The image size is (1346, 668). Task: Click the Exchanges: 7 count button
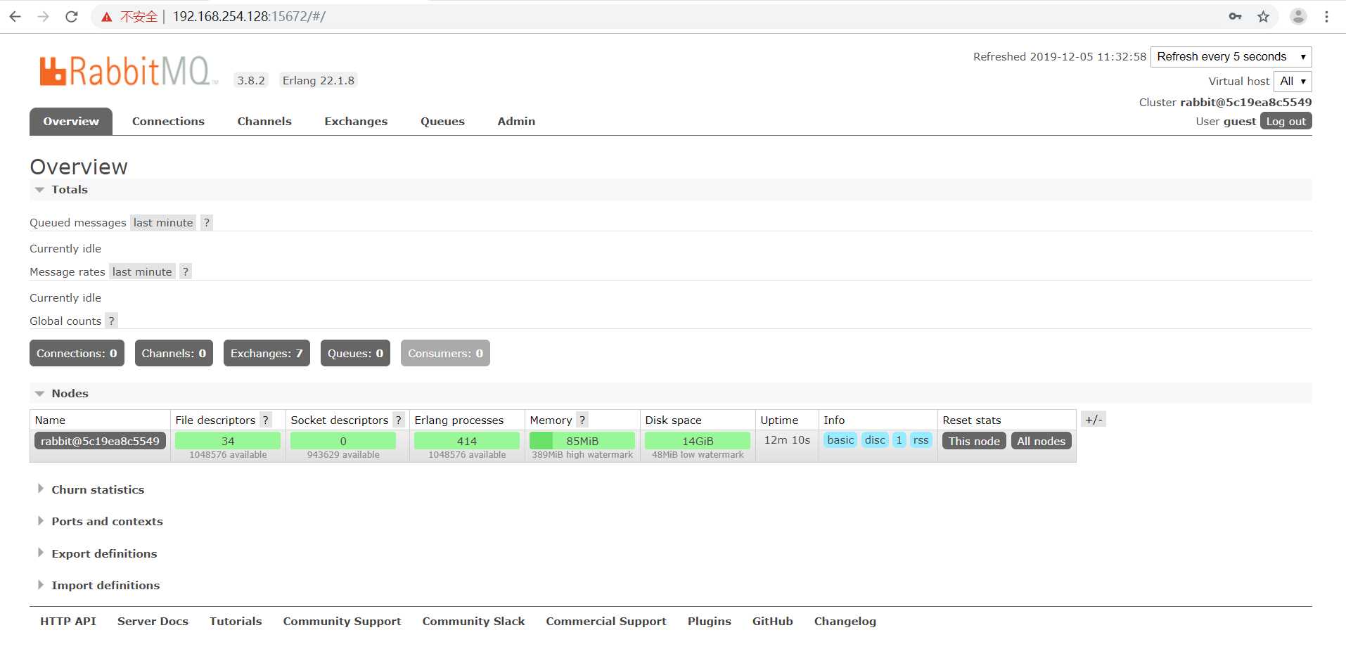pos(267,353)
